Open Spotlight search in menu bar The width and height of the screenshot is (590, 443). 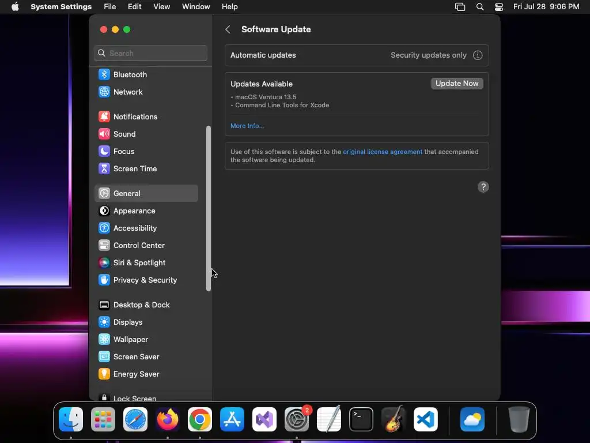tap(480, 7)
